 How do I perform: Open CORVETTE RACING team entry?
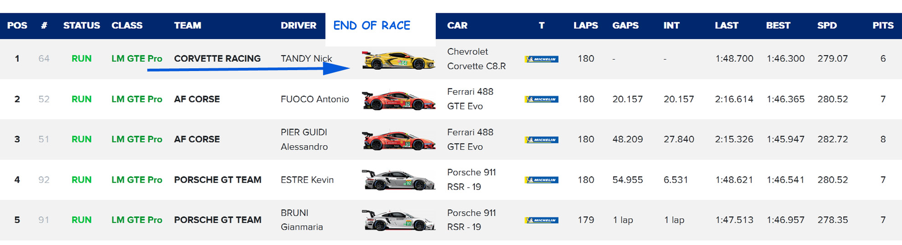(217, 59)
